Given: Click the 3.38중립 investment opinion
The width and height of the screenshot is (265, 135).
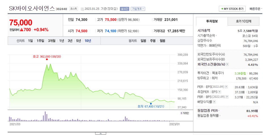Looking at the screenshot, I should [240, 73].
